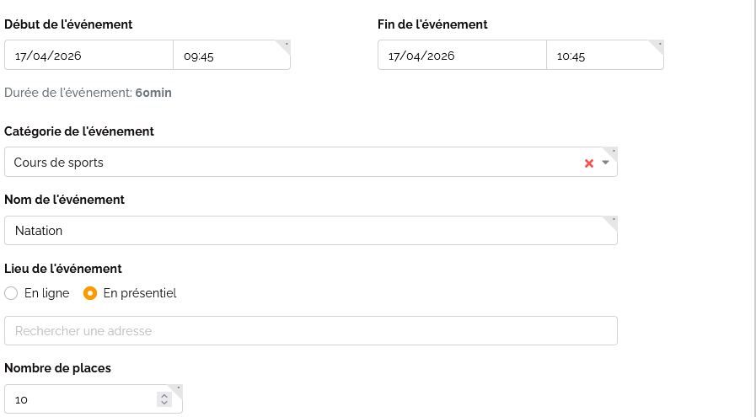
Task: Click the Rechercher une adresse field
Action: (310, 331)
